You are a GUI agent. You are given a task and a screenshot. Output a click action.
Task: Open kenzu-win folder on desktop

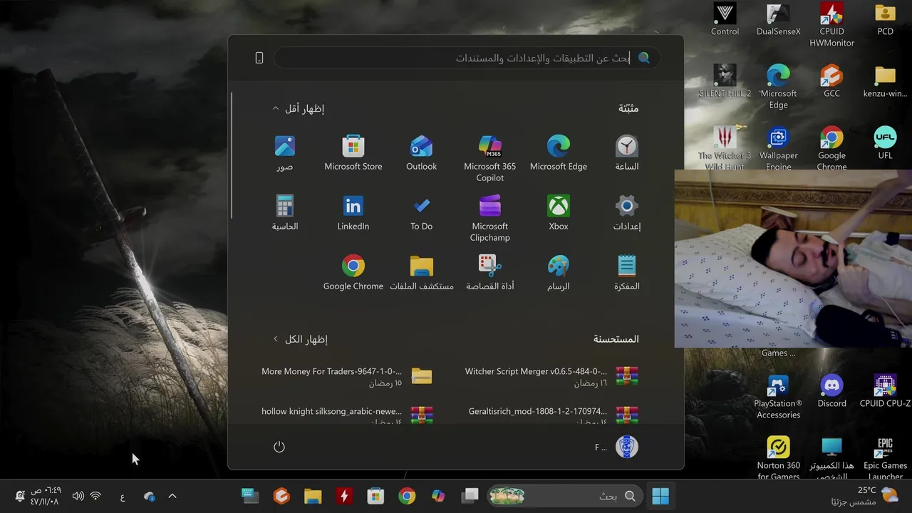[x=885, y=81]
